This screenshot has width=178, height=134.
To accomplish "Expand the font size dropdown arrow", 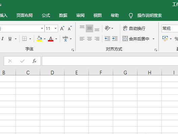I will click(55, 28).
